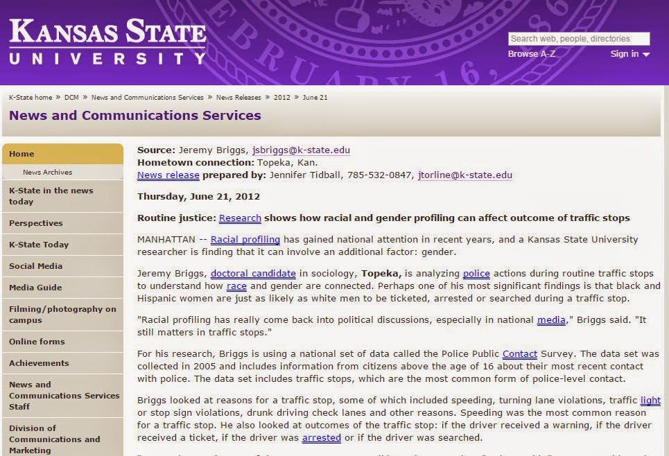Image resolution: width=669 pixels, height=456 pixels.
Task: Open News and Communications Services breadcrumb
Action: 147,97
